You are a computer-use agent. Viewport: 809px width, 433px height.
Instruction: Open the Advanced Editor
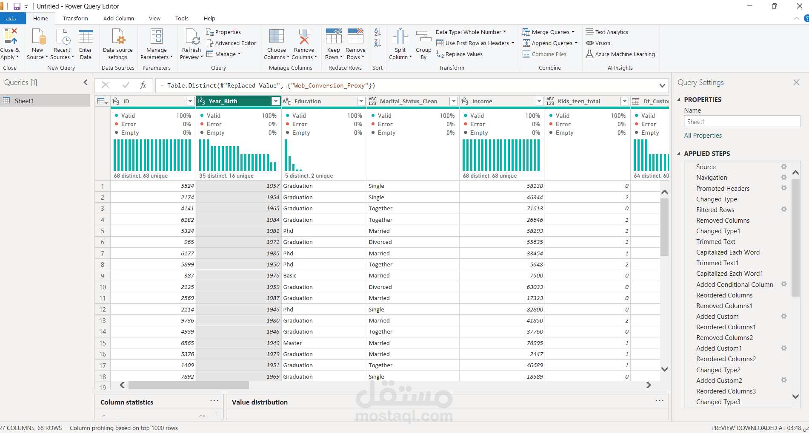231,43
